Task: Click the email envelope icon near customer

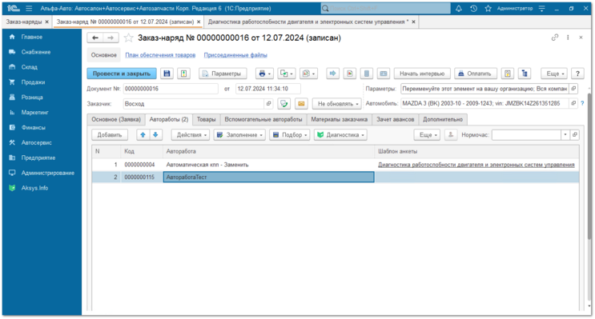Action: coord(301,104)
